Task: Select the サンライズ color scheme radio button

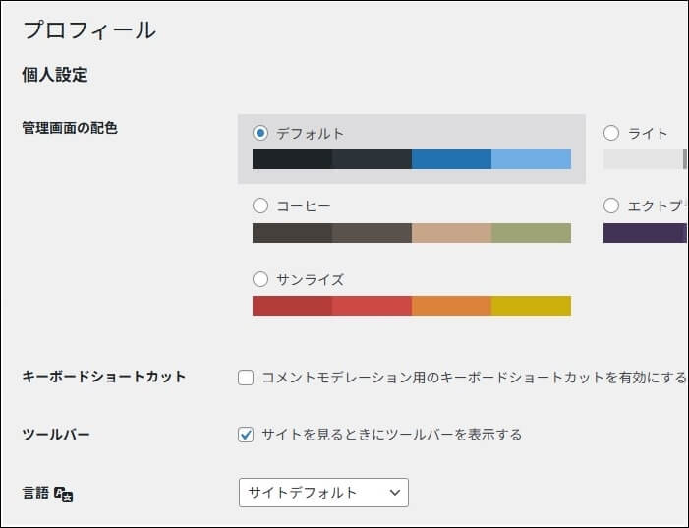Action: click(260, 279)
